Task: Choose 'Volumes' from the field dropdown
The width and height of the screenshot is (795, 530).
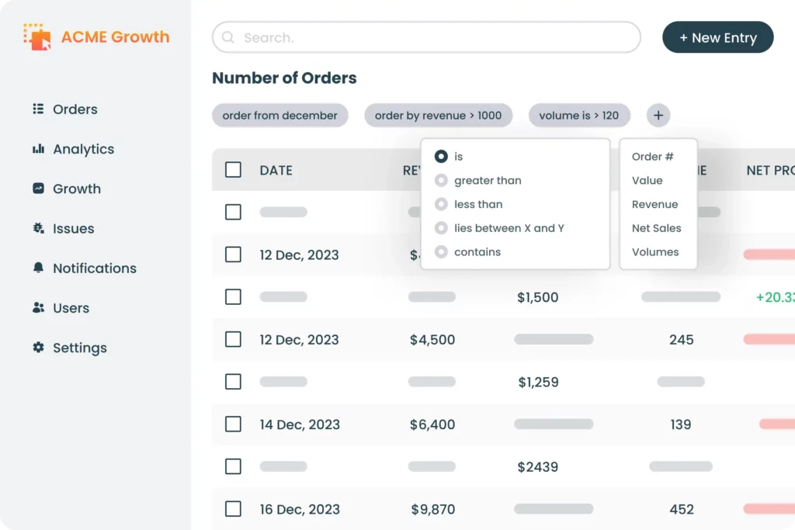Action: click(x=655, y=251)
